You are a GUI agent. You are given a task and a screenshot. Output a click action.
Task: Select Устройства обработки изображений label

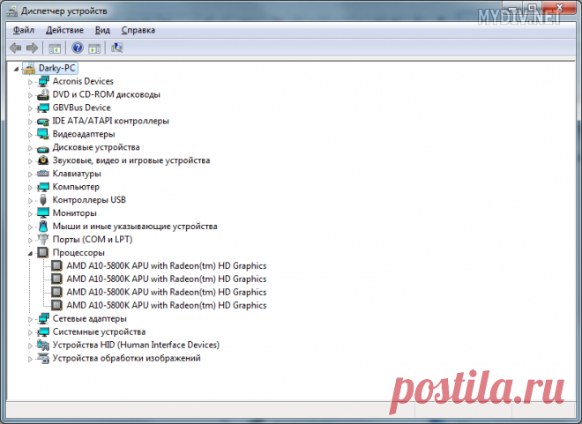[x=127, y=359]
